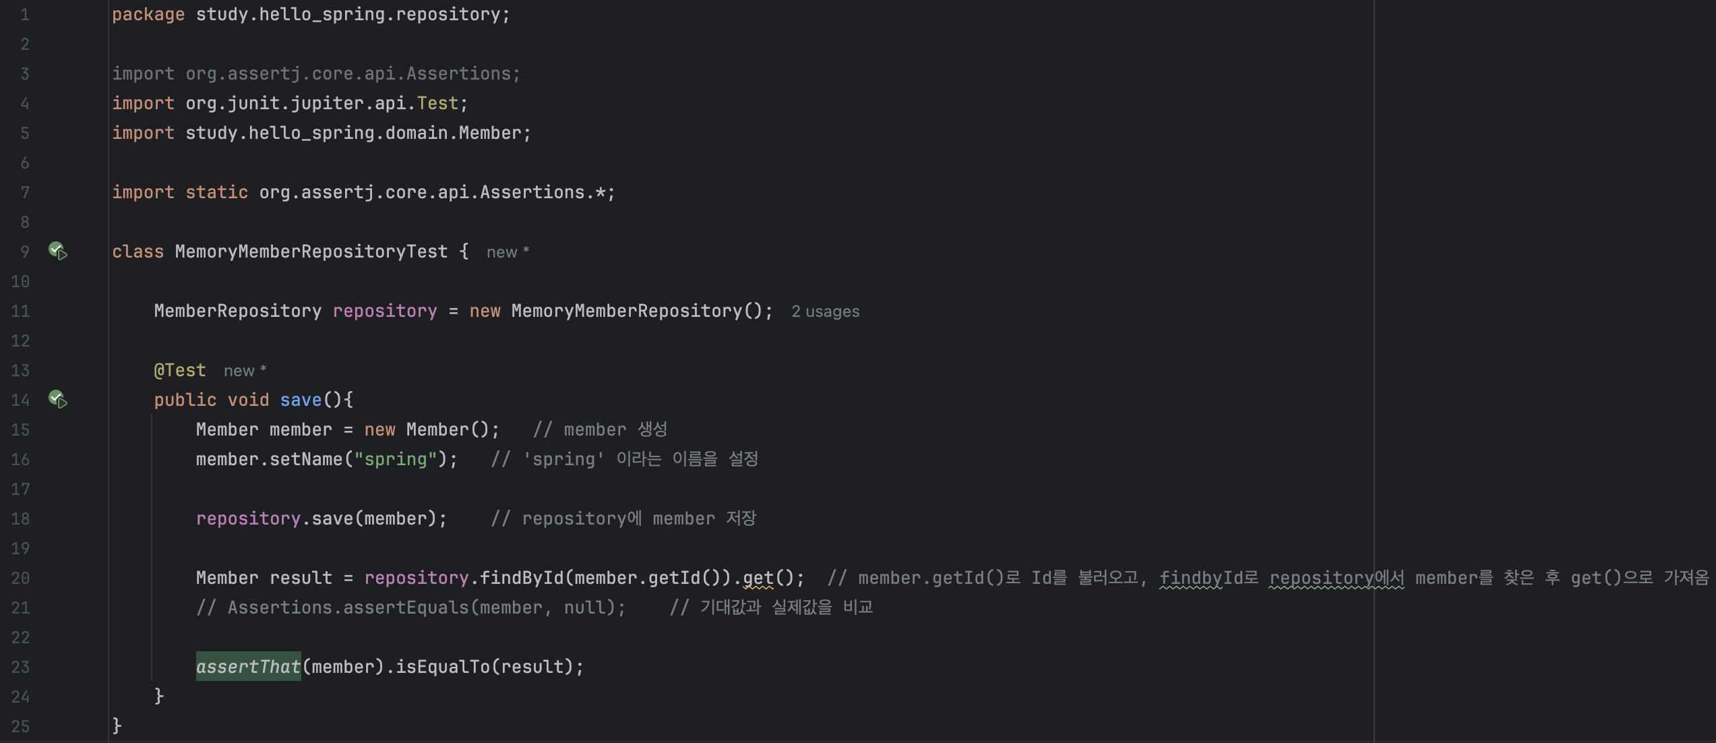Click run test icon beside MemoryMemberRepositoryTest class

pyautogui.click(x=58, y=251)
